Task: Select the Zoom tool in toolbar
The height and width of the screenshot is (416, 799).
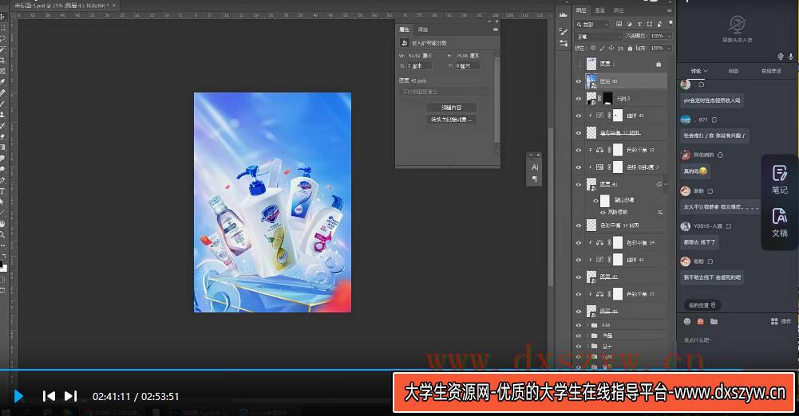Action: [x=2, y=234]
